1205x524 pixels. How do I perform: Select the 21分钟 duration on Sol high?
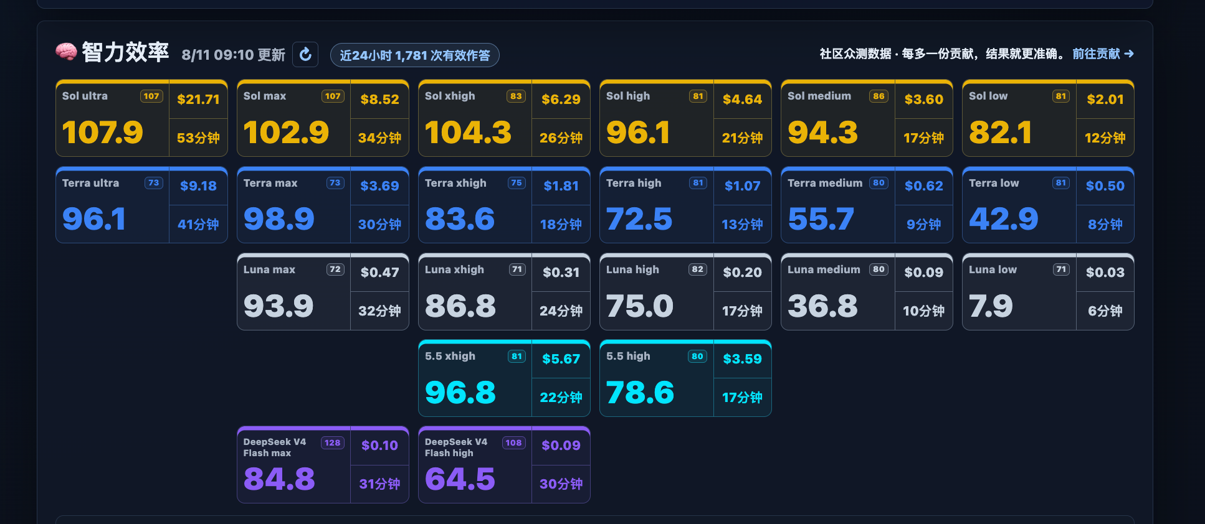coord(742,138)
